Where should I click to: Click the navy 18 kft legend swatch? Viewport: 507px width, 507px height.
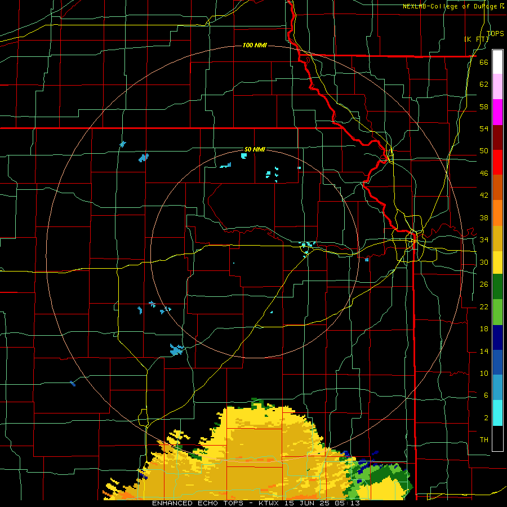(497, 337)
